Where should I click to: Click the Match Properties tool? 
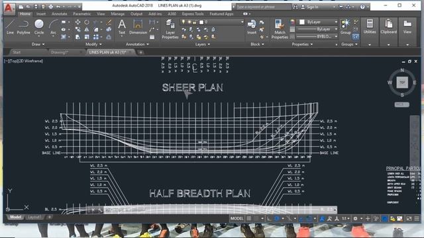[280, 29]
